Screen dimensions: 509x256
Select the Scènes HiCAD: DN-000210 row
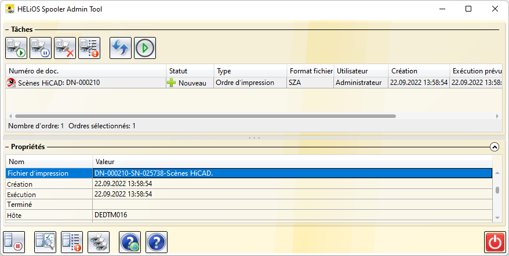click(254, 83)
